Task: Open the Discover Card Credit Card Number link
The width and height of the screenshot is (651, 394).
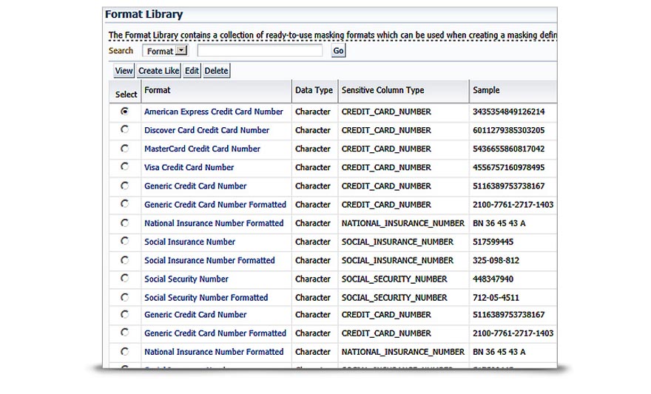Action: point(206,130)
